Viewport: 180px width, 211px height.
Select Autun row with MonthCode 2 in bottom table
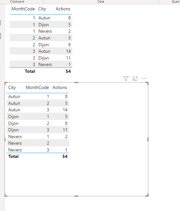pos(38,103)
